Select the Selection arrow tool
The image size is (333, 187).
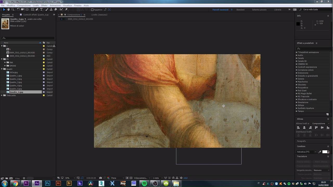(x=4, y=10)
